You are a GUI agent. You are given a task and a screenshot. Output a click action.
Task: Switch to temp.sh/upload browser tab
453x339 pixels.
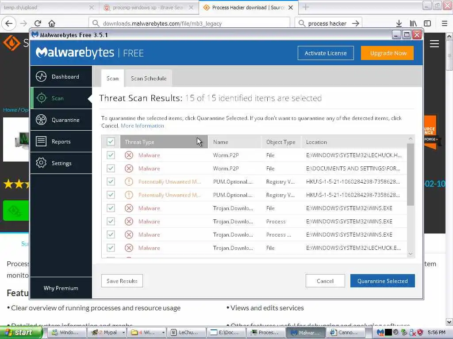49,8
